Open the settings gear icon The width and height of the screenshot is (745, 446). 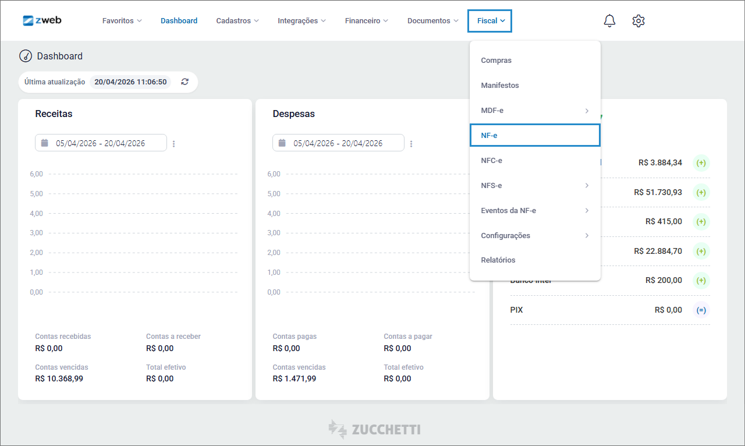tap(638, 21)
